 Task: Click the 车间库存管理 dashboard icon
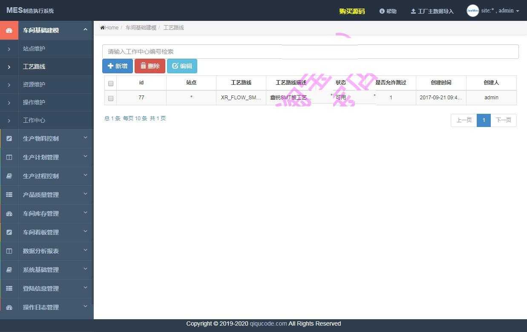click(x=9, y=214)
